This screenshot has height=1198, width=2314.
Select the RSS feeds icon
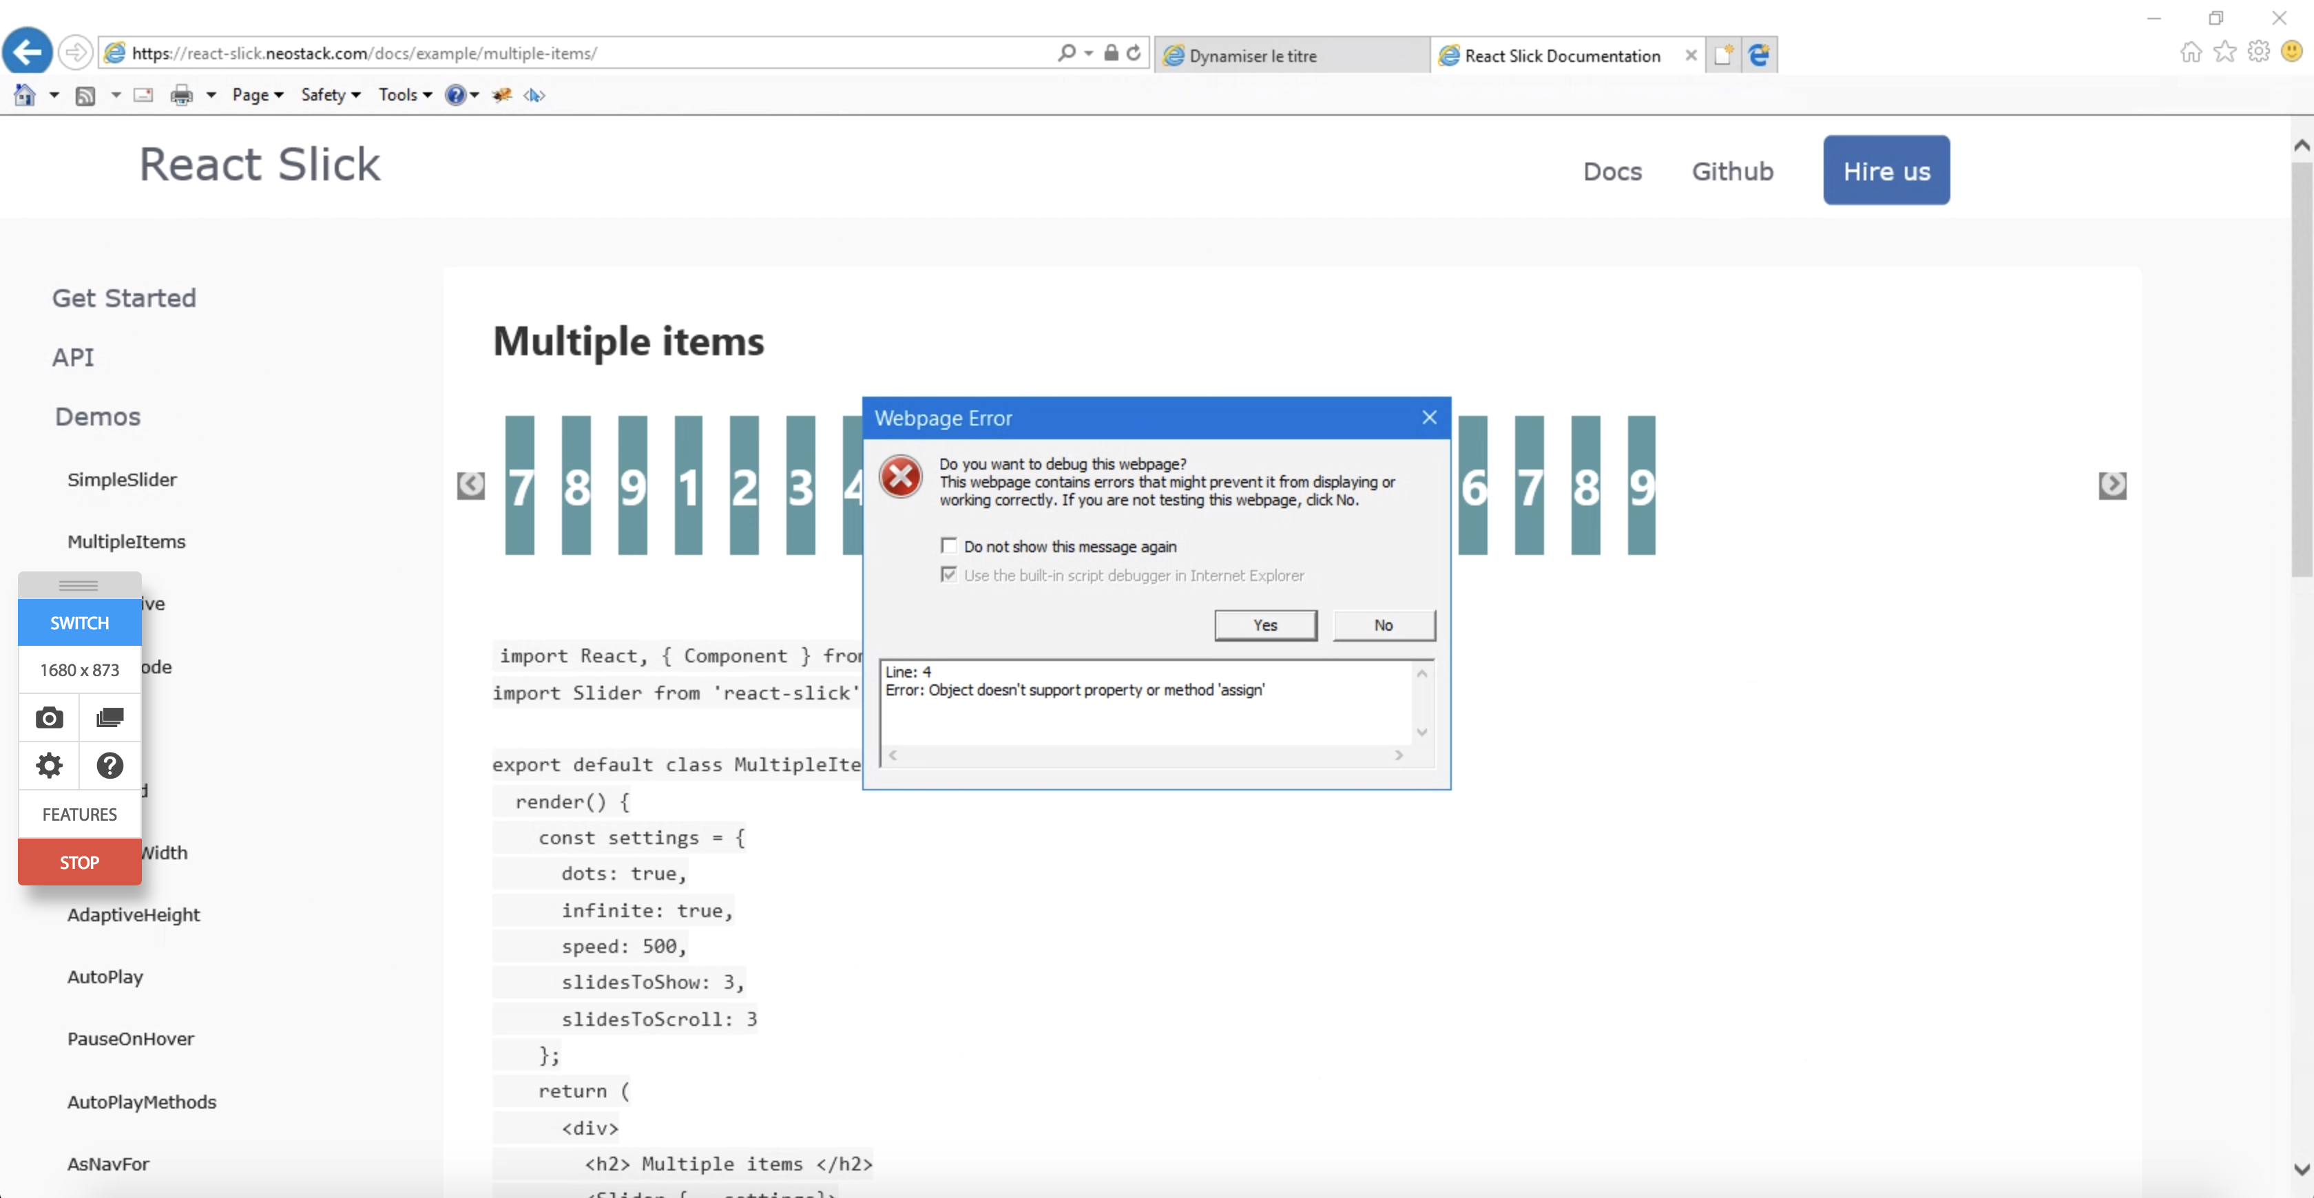tap(86, 94)
